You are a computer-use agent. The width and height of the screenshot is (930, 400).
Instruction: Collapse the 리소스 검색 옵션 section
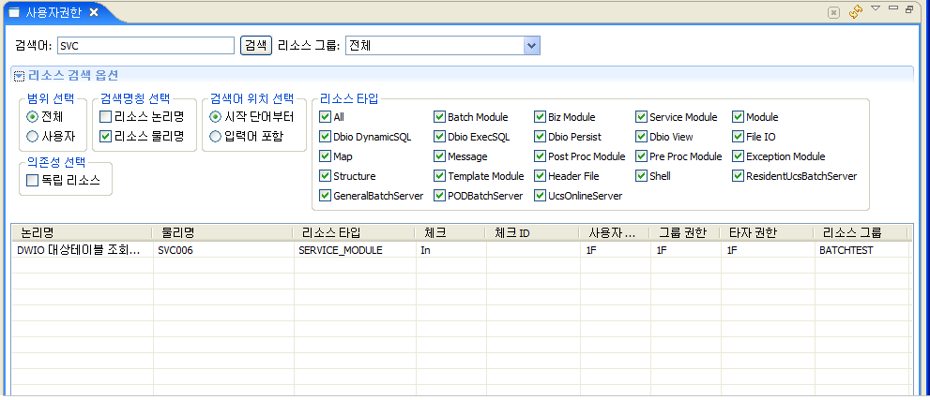[19, 75]
